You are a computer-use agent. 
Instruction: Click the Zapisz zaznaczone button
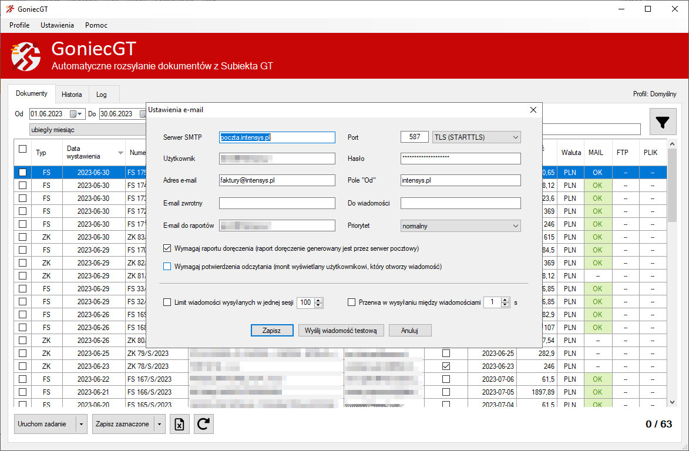tap(123, 424)
